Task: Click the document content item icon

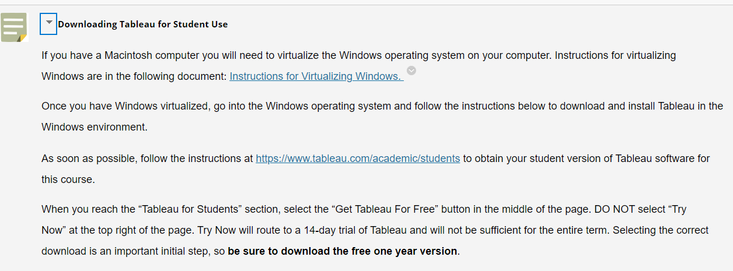Action: coord(15,27)
